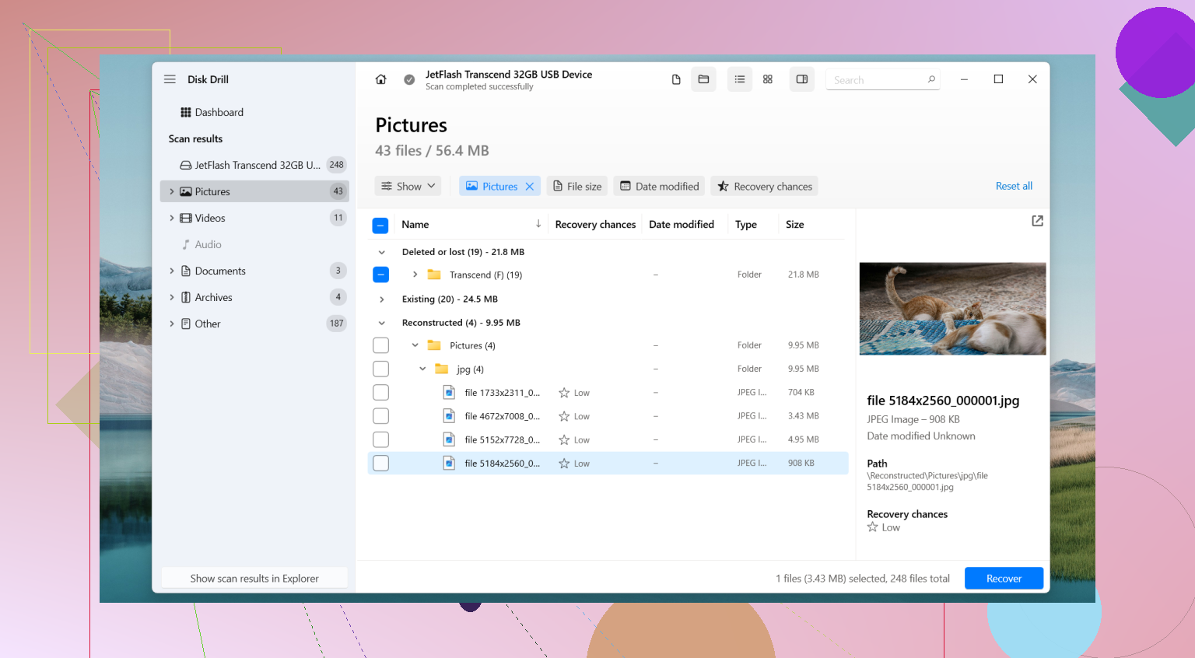This screenshot has width=1195, height=658.
Task: Select the Pictures category in sidebar
Action: 254,191
